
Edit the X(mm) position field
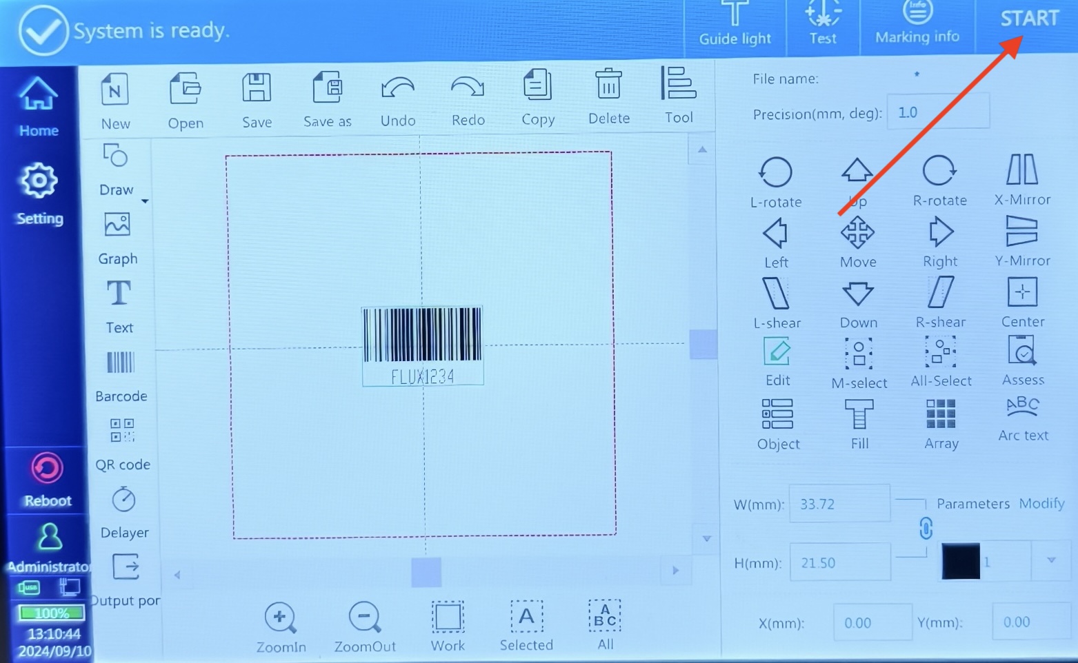point(872,622)
